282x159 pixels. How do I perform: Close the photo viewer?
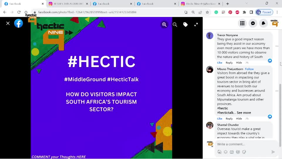(8, 23)
